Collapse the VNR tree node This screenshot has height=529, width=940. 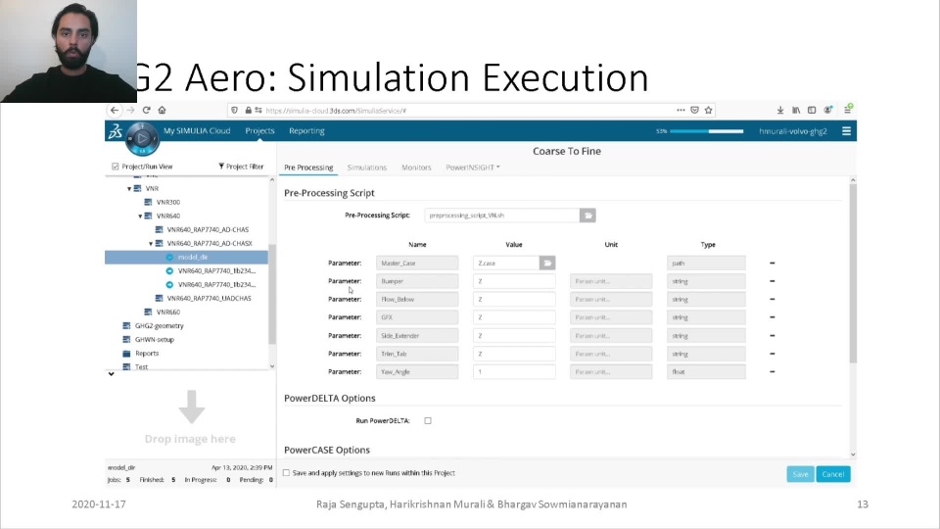[x=129, y=188]
